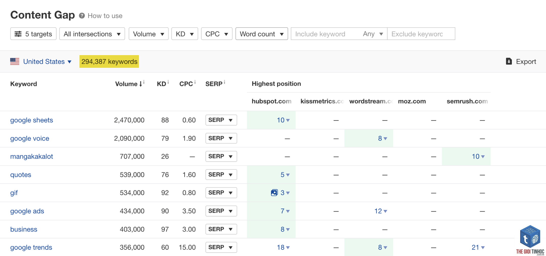The image size is (546, 256).
Task: Open SERP dropdown for google sheets
Action: coord(221,120)
